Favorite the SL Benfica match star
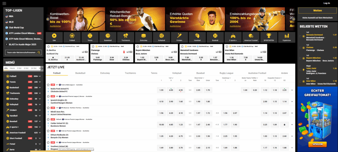 point(48,46)
